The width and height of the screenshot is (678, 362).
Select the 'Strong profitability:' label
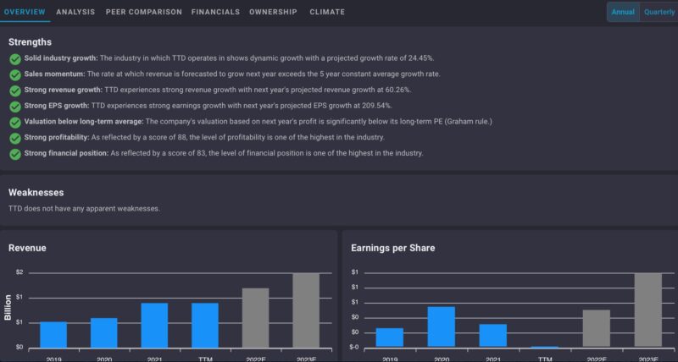coord(57,137)
